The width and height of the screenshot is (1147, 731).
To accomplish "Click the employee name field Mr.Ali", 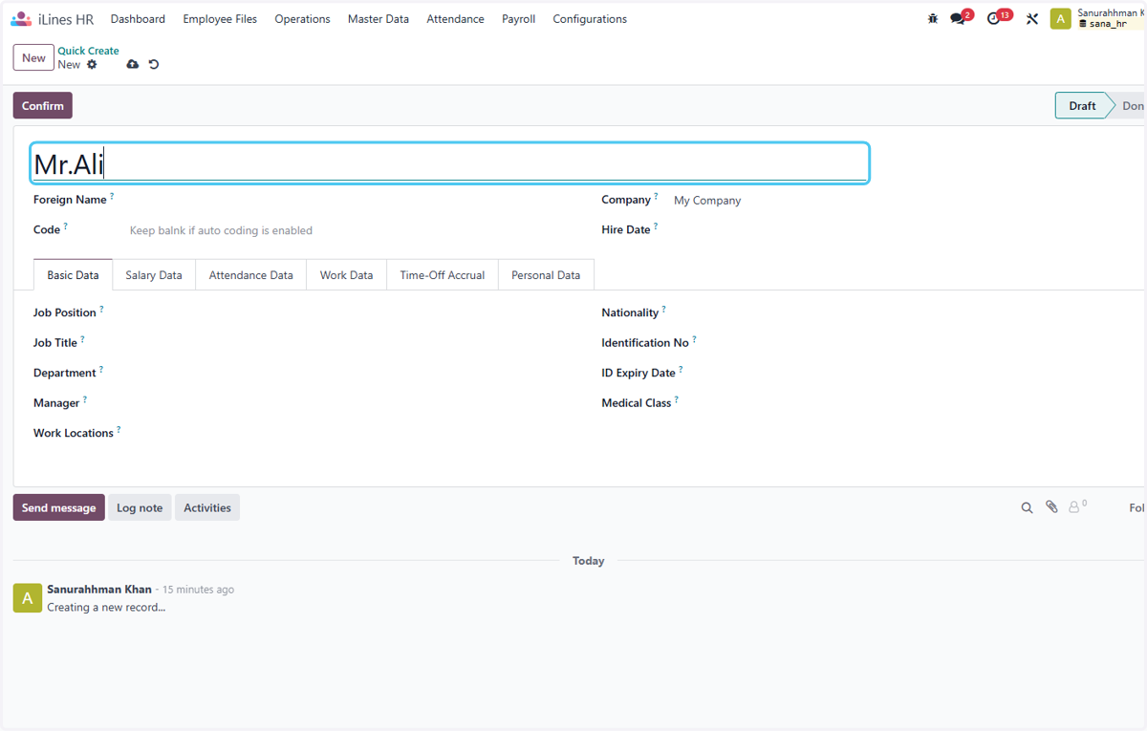I will (449, 163).
